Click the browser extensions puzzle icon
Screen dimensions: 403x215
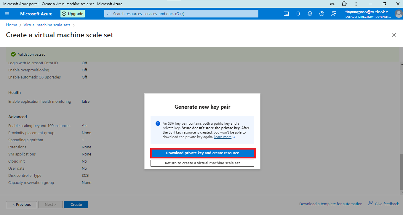click(344, 4)
